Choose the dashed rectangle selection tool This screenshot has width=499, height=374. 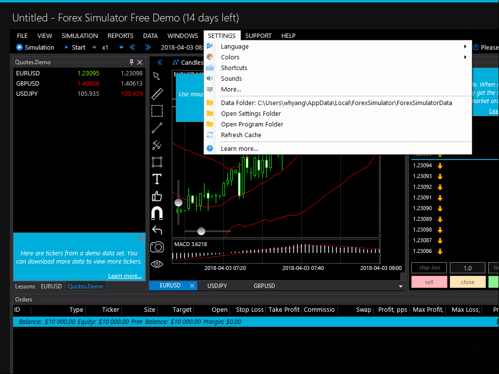point(157,111)
